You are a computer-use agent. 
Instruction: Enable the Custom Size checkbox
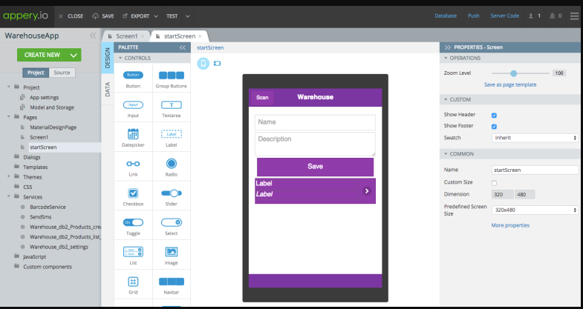(x=494, y=183)
